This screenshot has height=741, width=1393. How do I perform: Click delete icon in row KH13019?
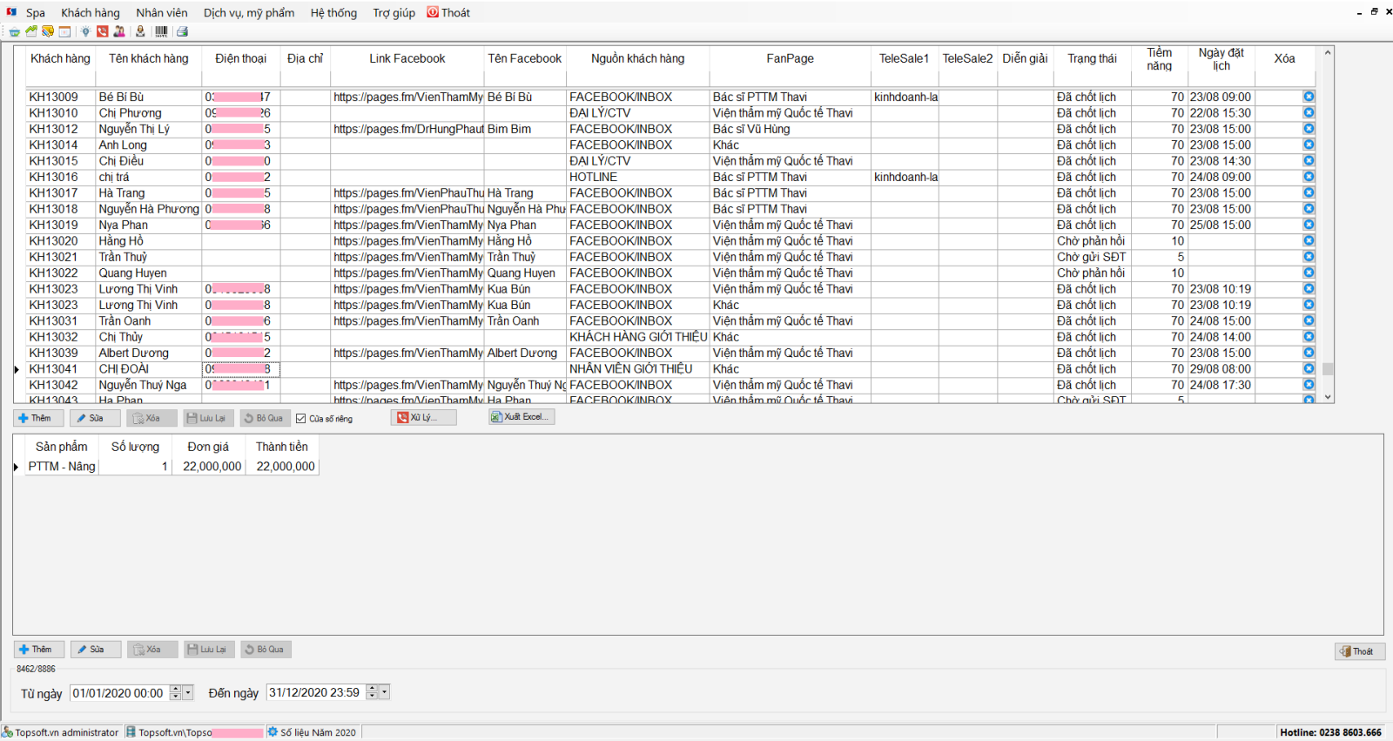[1309, 225]
